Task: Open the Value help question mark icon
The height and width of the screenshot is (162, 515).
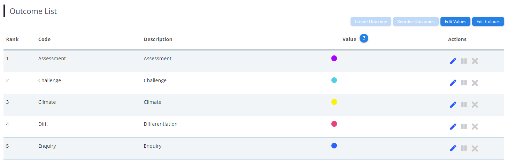Action: 364,38
